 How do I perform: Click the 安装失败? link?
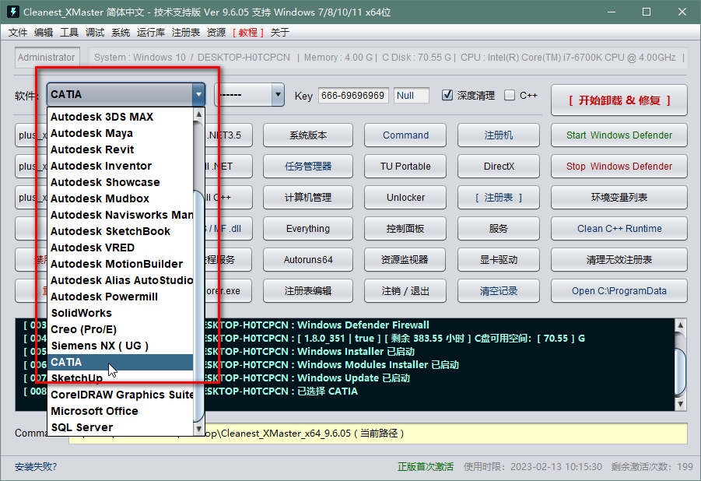pyautogui.click(x=36, y=467)
